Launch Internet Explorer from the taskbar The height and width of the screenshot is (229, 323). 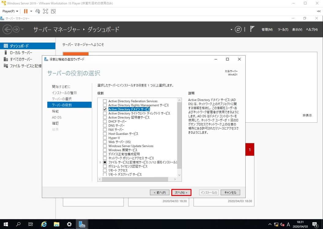tap(44, 224)
